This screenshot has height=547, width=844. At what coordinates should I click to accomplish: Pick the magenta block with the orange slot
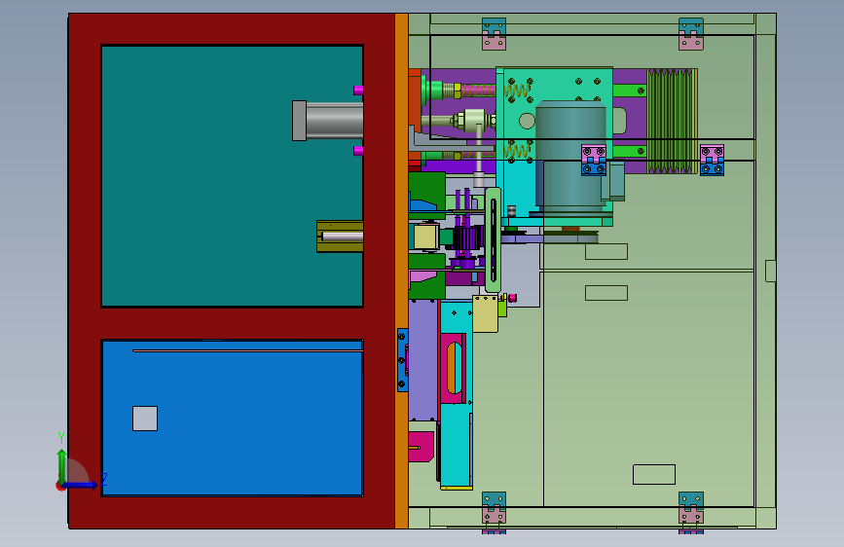(454, 369)
